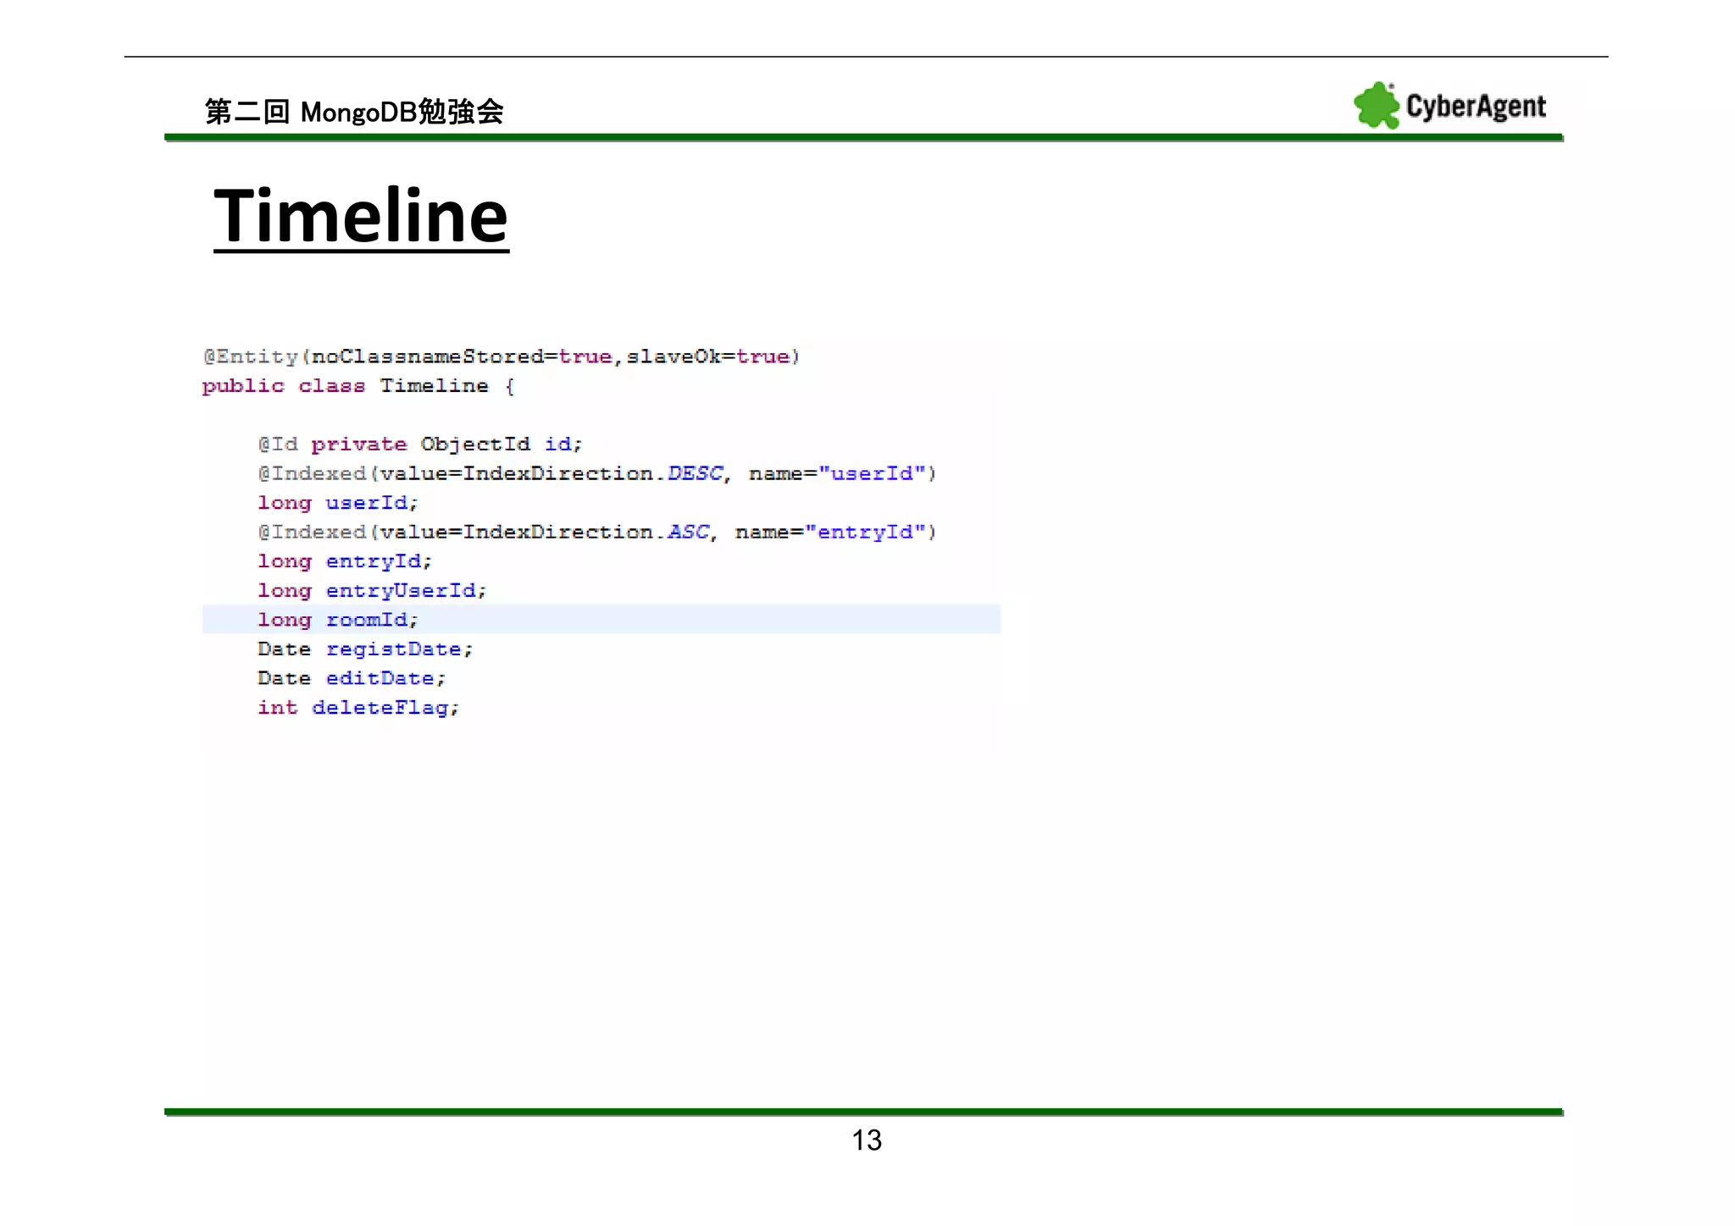The width and height of the screenshot is (1735, 1226).
Task: Click the 'Date editDate;' line
Action: (x=352, y=678)
